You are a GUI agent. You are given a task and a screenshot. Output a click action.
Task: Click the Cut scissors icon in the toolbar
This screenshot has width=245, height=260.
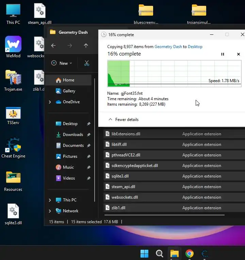coord(86,63)
